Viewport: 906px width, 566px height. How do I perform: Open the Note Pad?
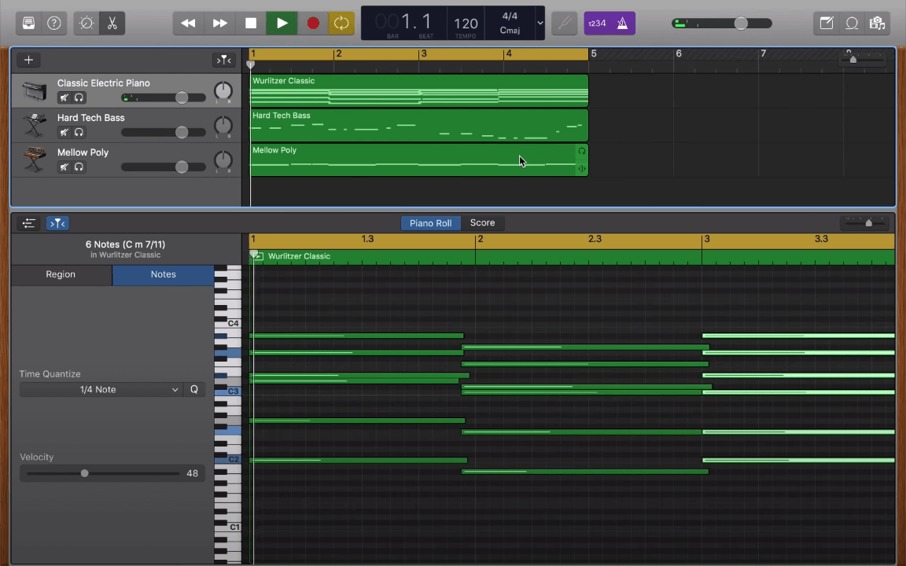pos(827,23)
